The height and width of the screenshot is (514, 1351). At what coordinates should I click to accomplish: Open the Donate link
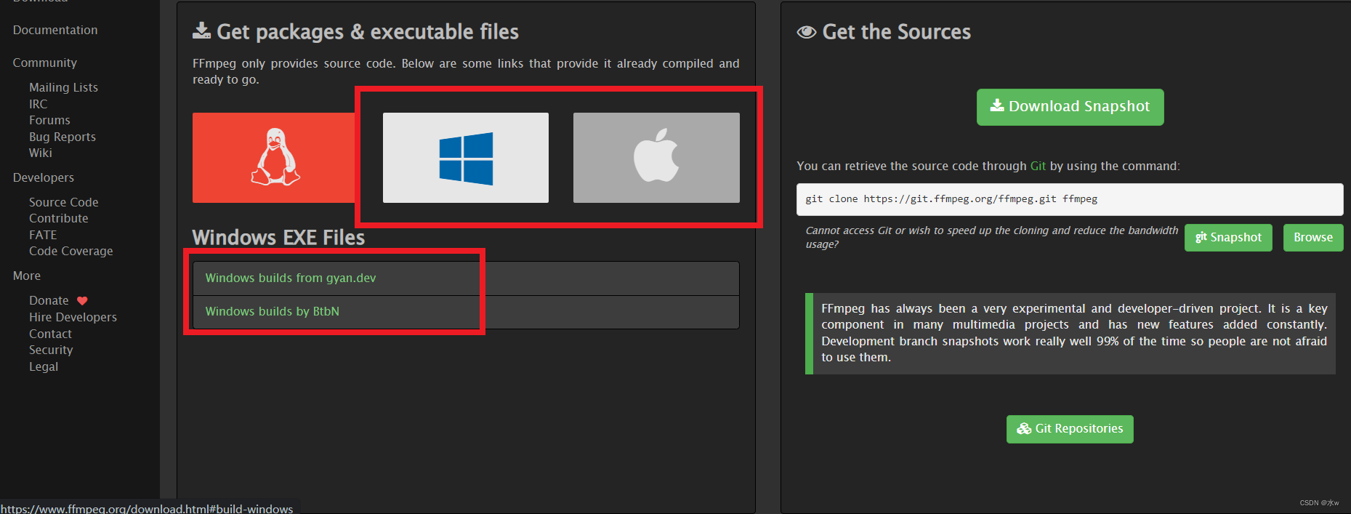[49, 300]
